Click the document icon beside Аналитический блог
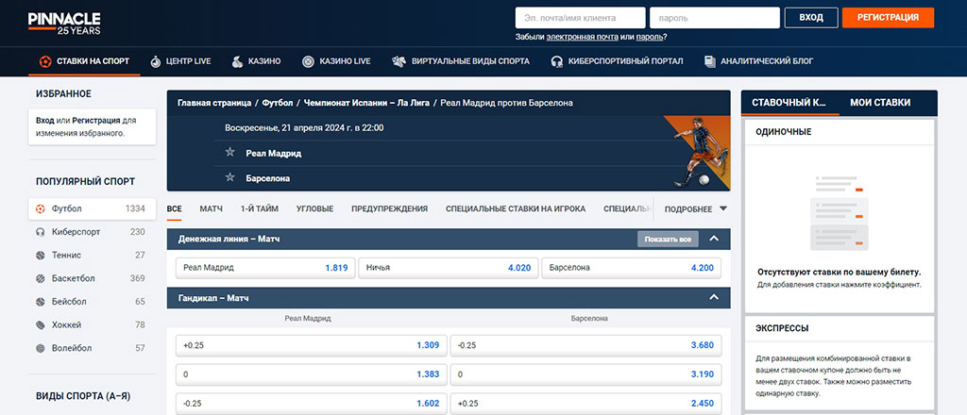Screen dimensions: 967x415 [x=710, y=61]
